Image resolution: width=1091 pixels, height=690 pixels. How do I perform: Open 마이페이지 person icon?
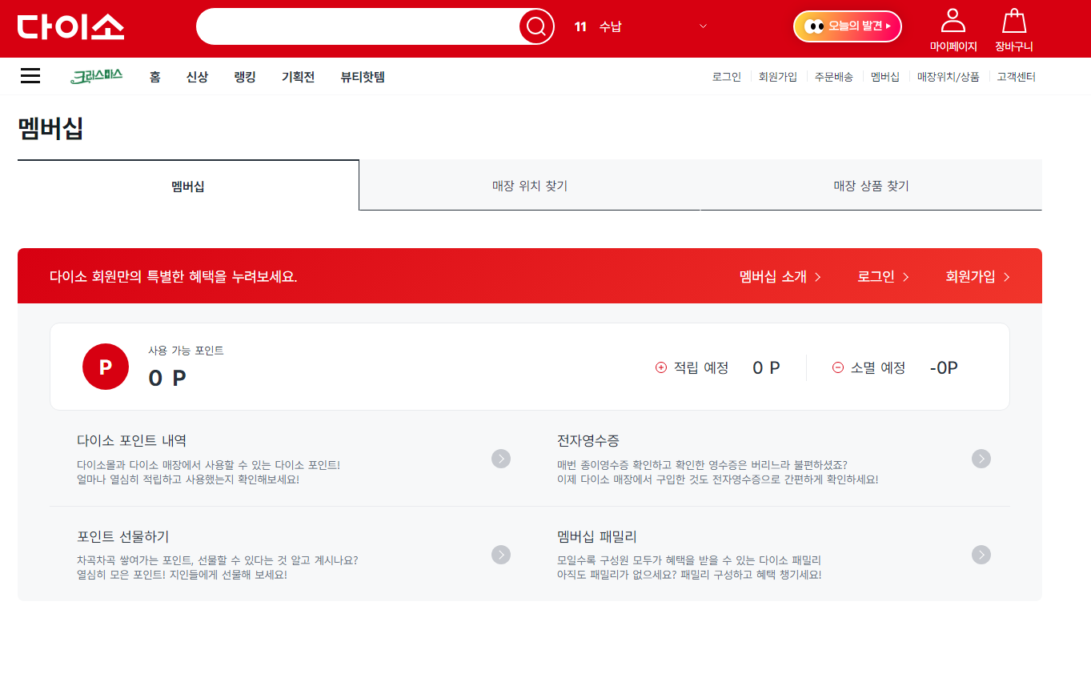click(x=953, y=21)
